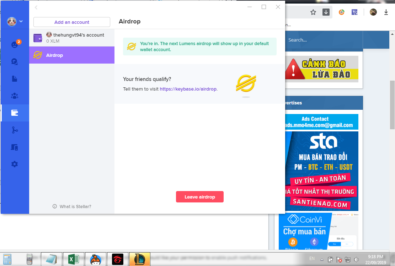Open the Teams tab in Keybase sidebar
This screenshot has width=395, height=266.
[15, 96]
